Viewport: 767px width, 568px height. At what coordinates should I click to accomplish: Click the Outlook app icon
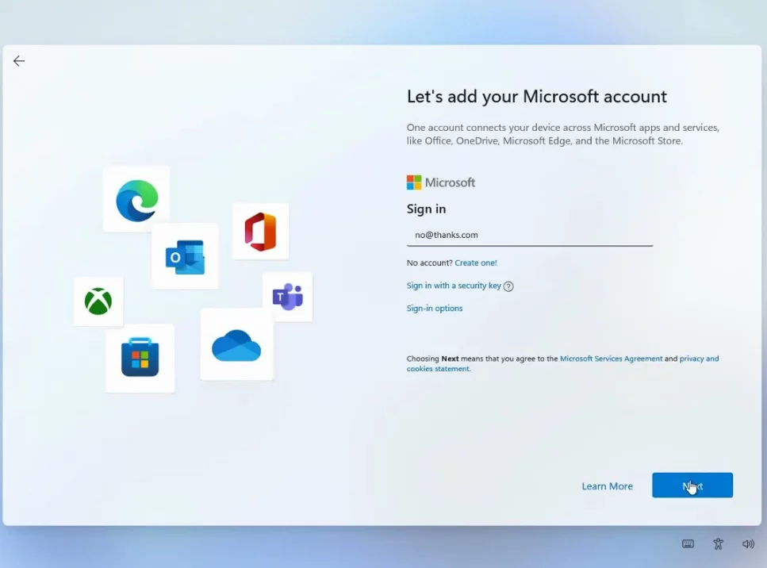coord(185,257)
